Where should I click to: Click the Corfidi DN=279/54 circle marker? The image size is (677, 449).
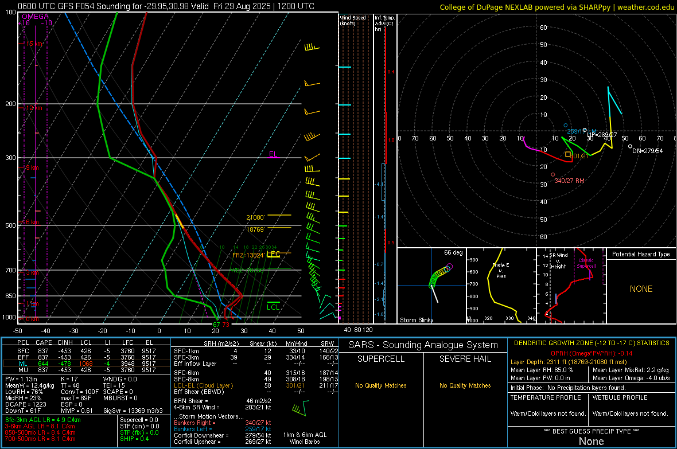point(630,147)
